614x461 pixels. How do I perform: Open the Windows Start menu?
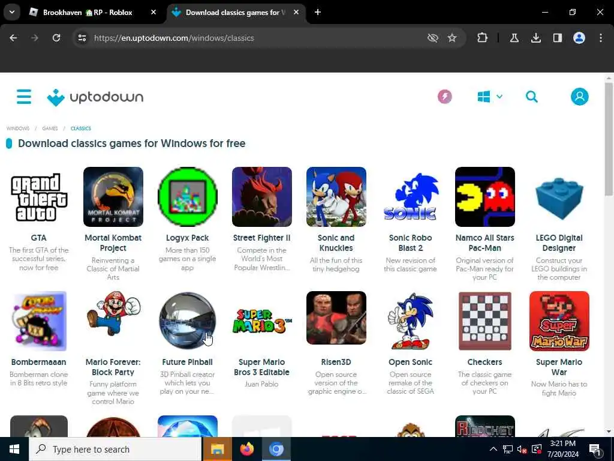(14, 449)
